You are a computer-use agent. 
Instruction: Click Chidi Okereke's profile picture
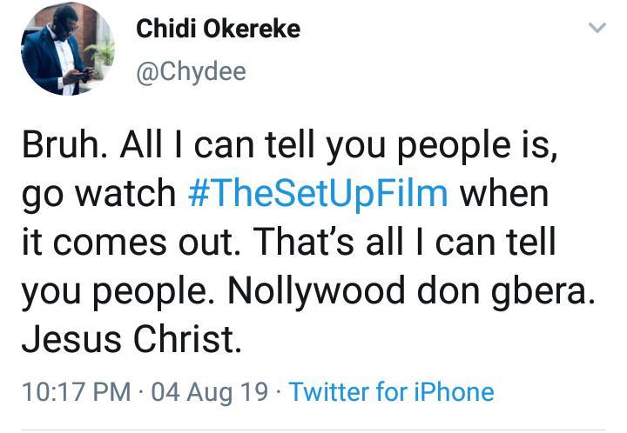[x=67, y=49]
